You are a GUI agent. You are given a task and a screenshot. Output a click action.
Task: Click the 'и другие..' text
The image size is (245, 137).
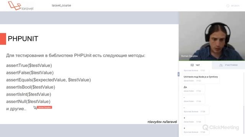16,109
